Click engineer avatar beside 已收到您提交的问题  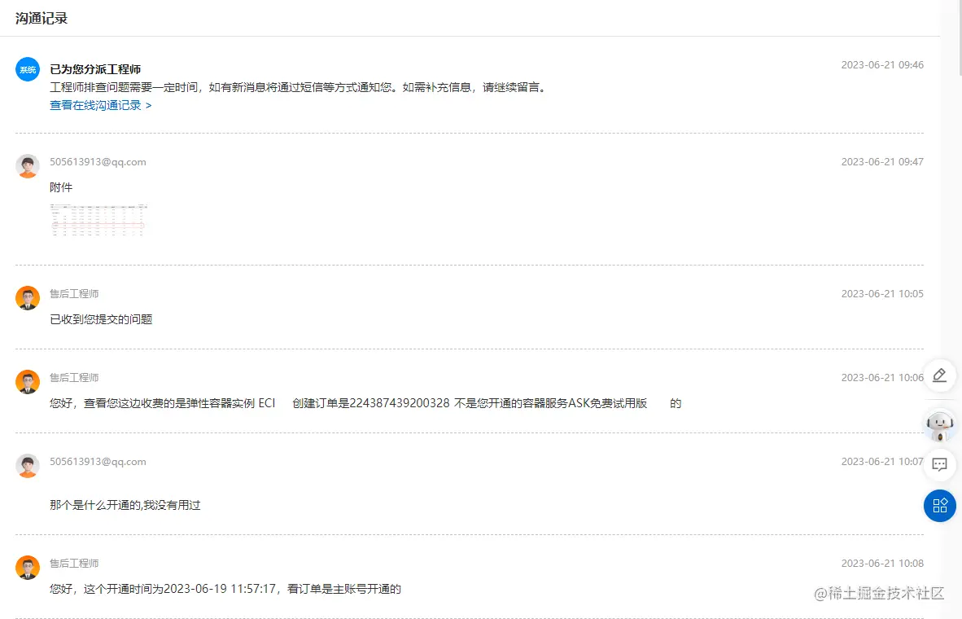click(28, 298)
